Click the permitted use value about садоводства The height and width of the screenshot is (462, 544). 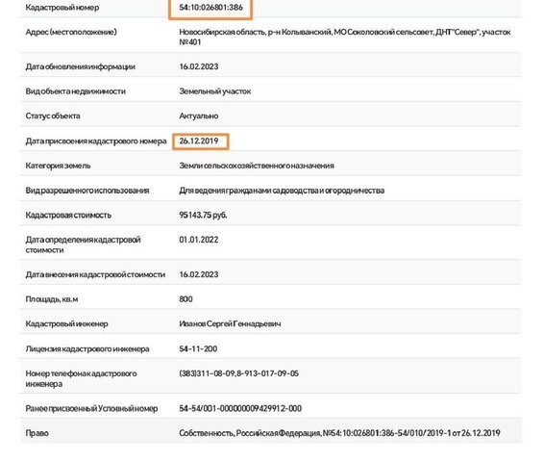[x=282, y=191]
